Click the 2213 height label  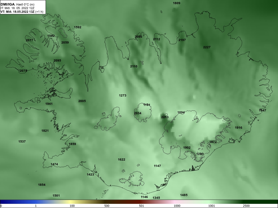click(x=165, y=117)
